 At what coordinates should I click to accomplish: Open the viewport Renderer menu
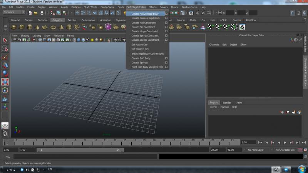point(59,36)
